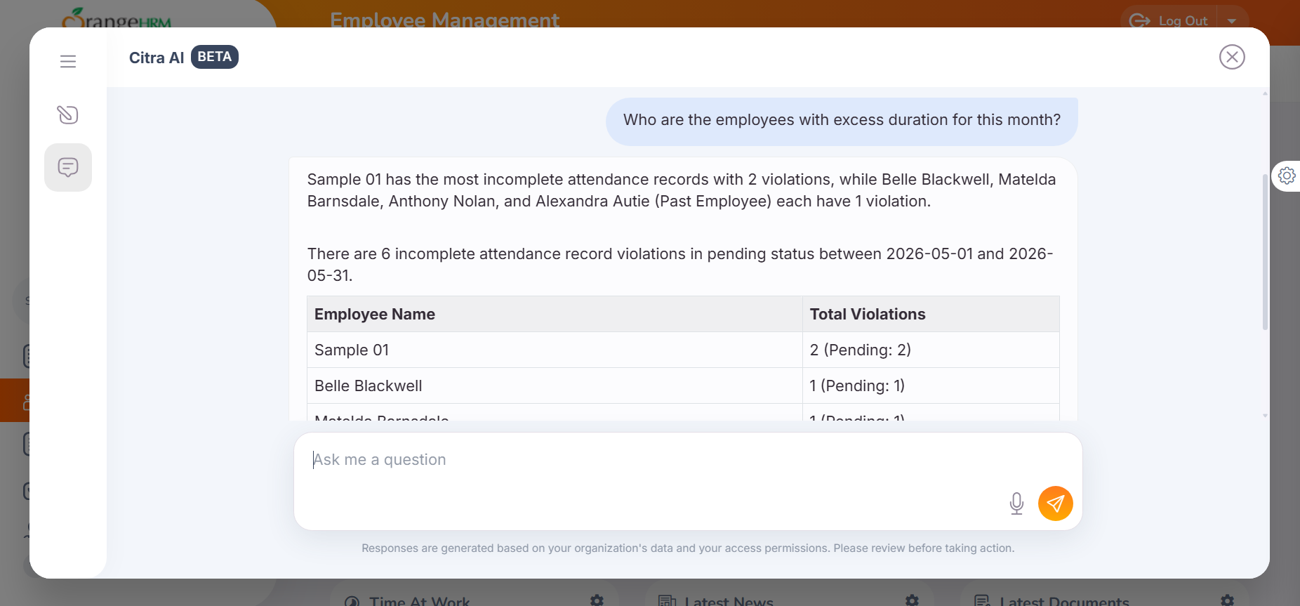1300x606 pixels.
Task: Click the response disclaimer text below input
Action: click(688, 548)
